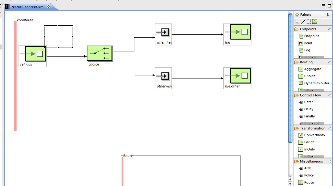Choose the connection line tool in Palette
The image size is (333, 186).
point(303,22)
